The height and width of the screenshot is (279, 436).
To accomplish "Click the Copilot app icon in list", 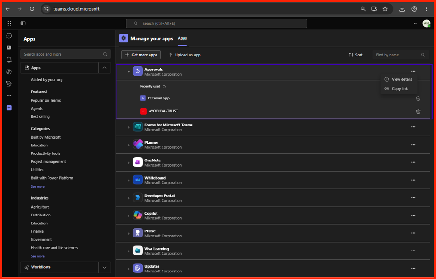I will click(x=137, y=215).
